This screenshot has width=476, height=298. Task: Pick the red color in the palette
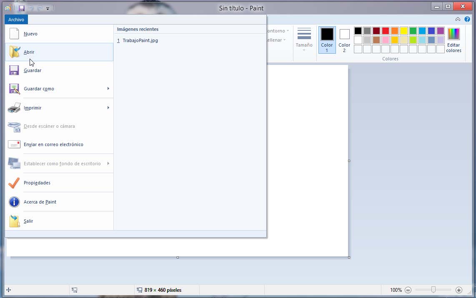click(x=386, y=31)
